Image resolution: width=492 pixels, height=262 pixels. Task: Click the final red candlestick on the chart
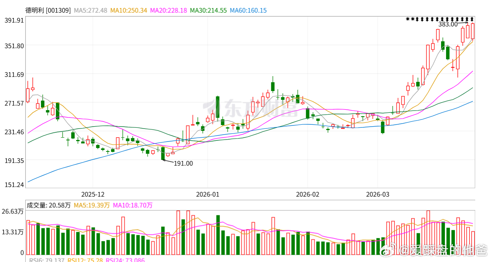pos(473,31)
